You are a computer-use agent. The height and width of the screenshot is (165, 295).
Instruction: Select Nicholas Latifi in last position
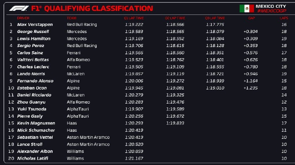(33, 158)
